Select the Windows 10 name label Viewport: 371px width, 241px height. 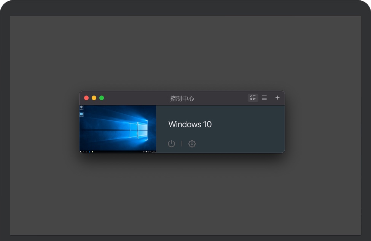190,124
